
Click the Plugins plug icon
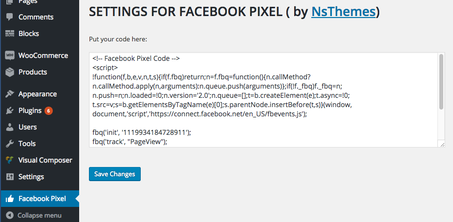click(x=10, y=111)
